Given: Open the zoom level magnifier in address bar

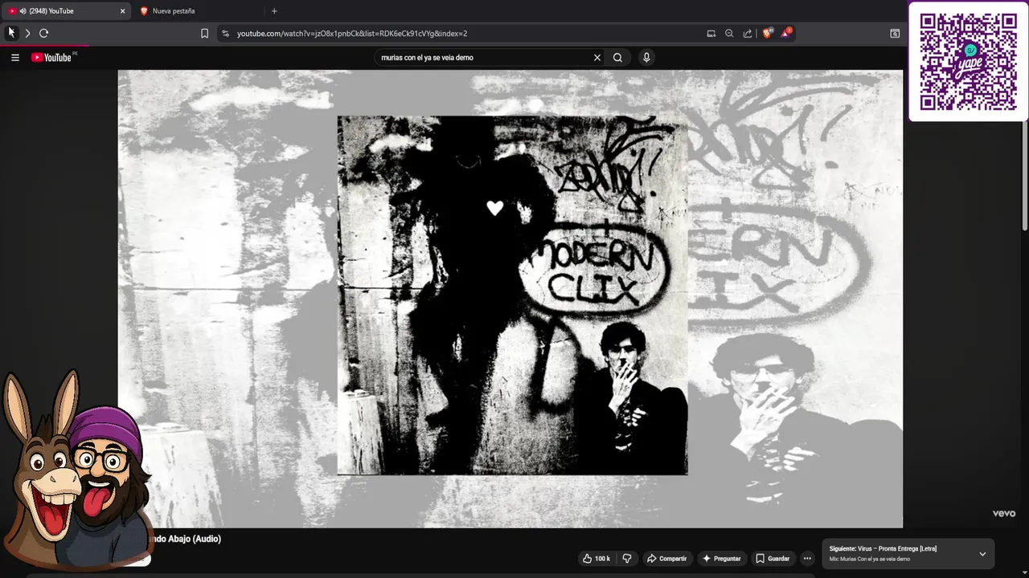Looking at the screenshot, I should tap(729, 34).
